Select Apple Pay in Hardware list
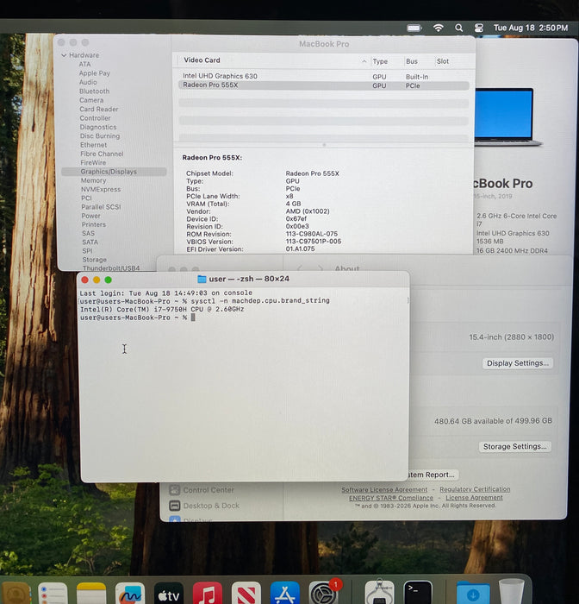Image resolution: width=579 pixels, height=604 pixels. click(94, 73)
